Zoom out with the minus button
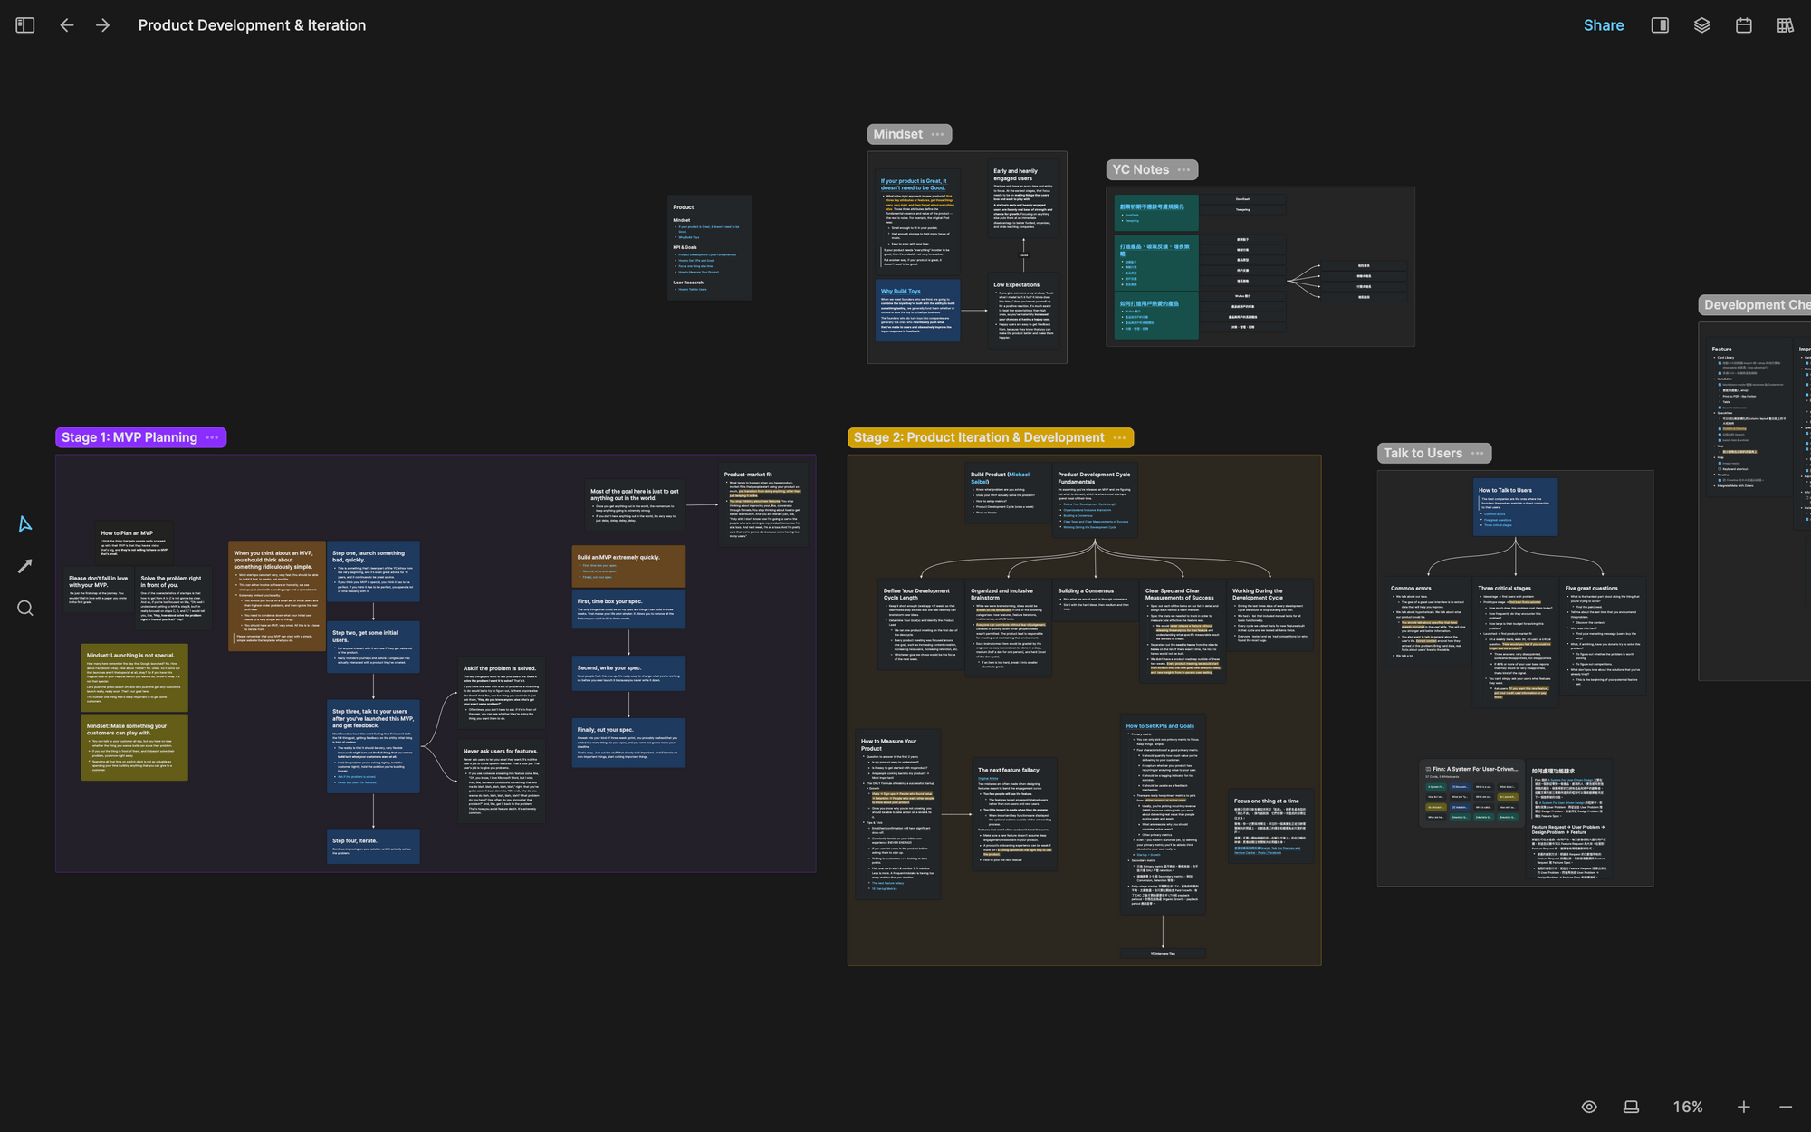This screenshot has width=1811, height=1132. coord(1785,1107)
